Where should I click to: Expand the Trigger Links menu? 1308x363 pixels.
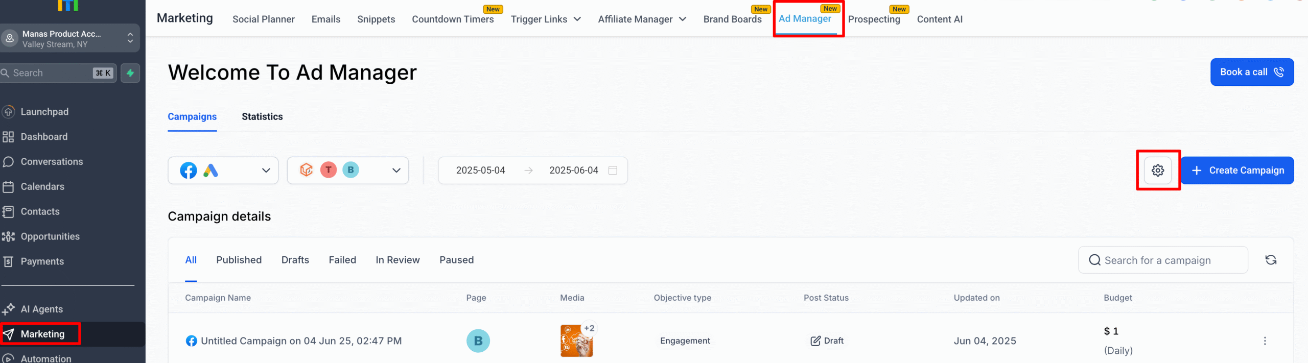pos(545,19)
